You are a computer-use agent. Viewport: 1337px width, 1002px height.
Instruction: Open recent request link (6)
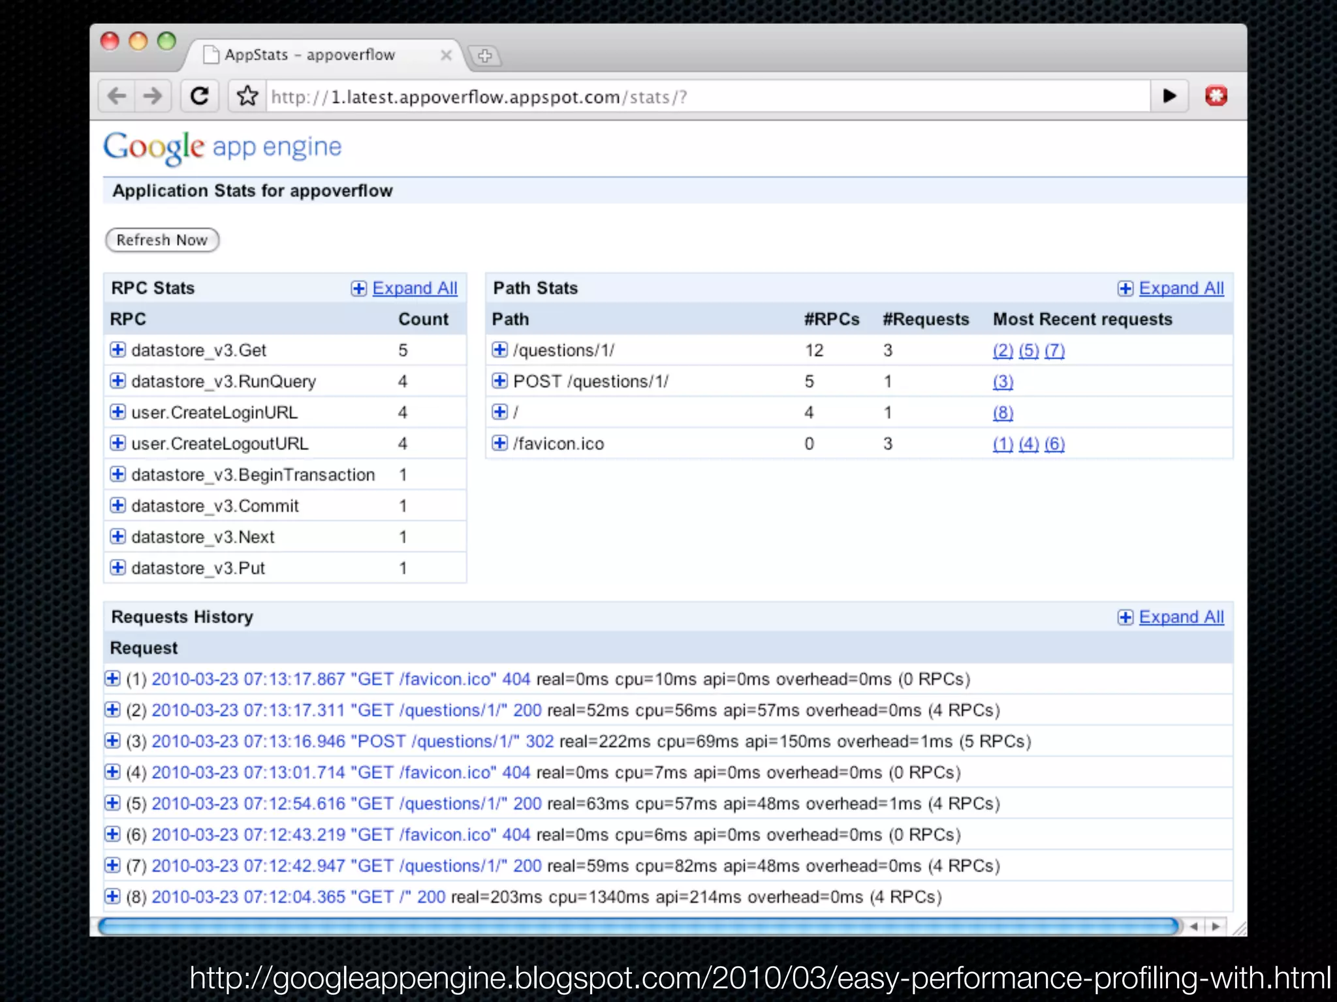(x=1054, y=444)
